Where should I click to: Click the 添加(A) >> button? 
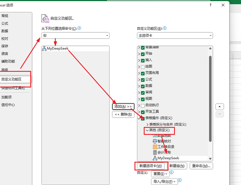point(123,107)
